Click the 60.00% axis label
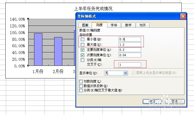 tap(18, 46)
